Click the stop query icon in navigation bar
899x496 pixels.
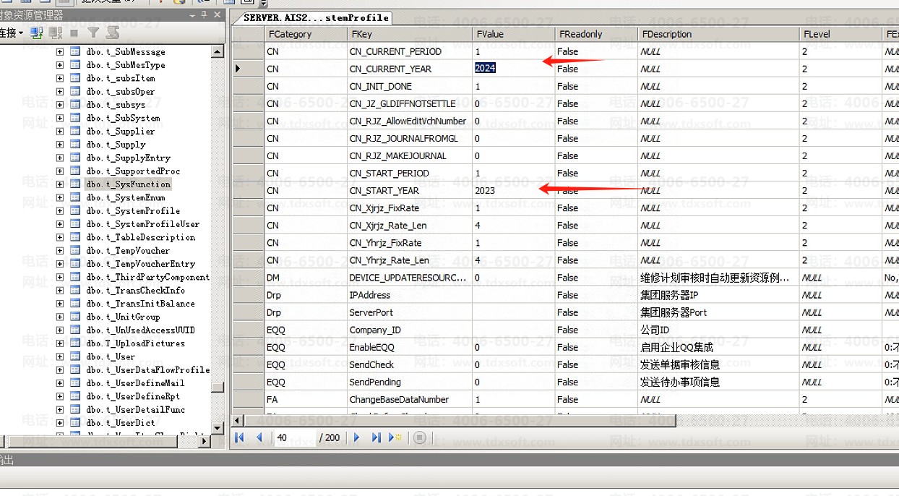[x=418, y=437]
